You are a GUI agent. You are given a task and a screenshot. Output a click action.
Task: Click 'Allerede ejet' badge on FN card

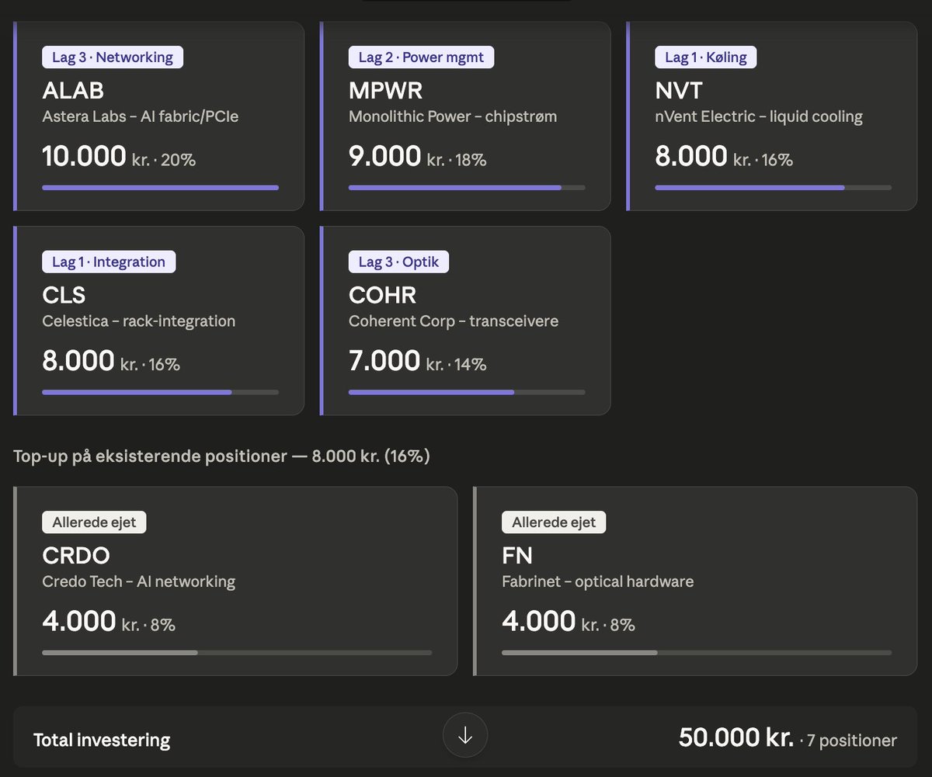coord(554,522)
